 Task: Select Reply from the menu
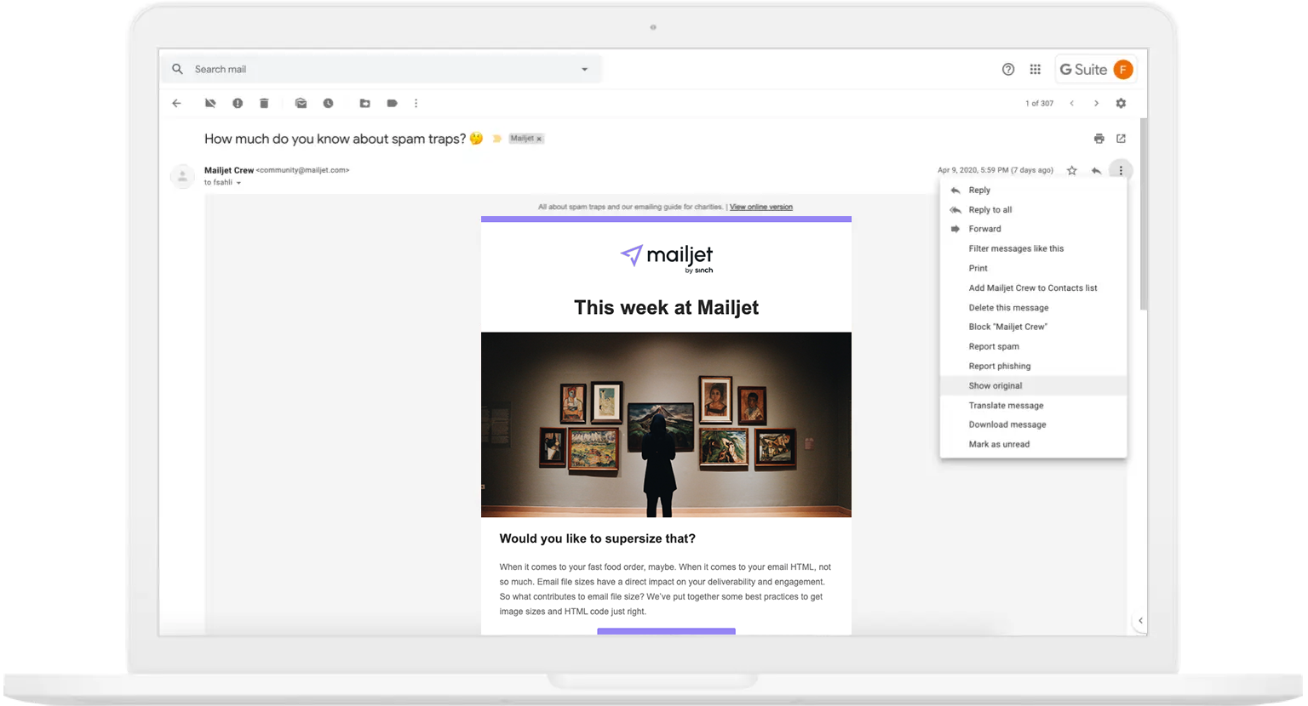pyautogui.click(x=1033, y=191)
